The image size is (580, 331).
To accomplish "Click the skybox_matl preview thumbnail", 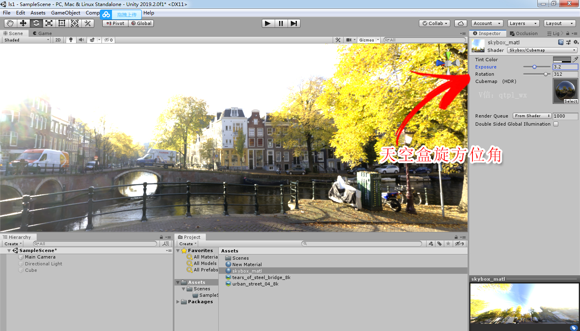I will [x=478, y=45].
